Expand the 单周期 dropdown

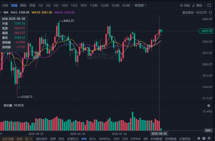tap(140, 6)
